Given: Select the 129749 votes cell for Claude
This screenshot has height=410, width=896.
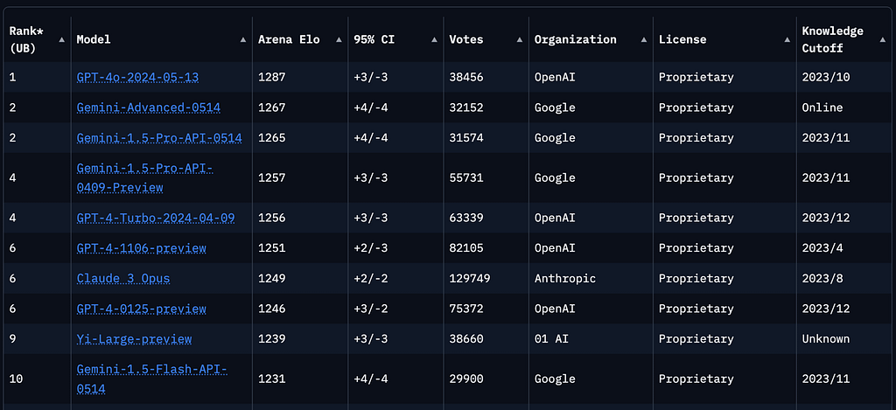Looking at the screenshot, I should coord(470,279).
